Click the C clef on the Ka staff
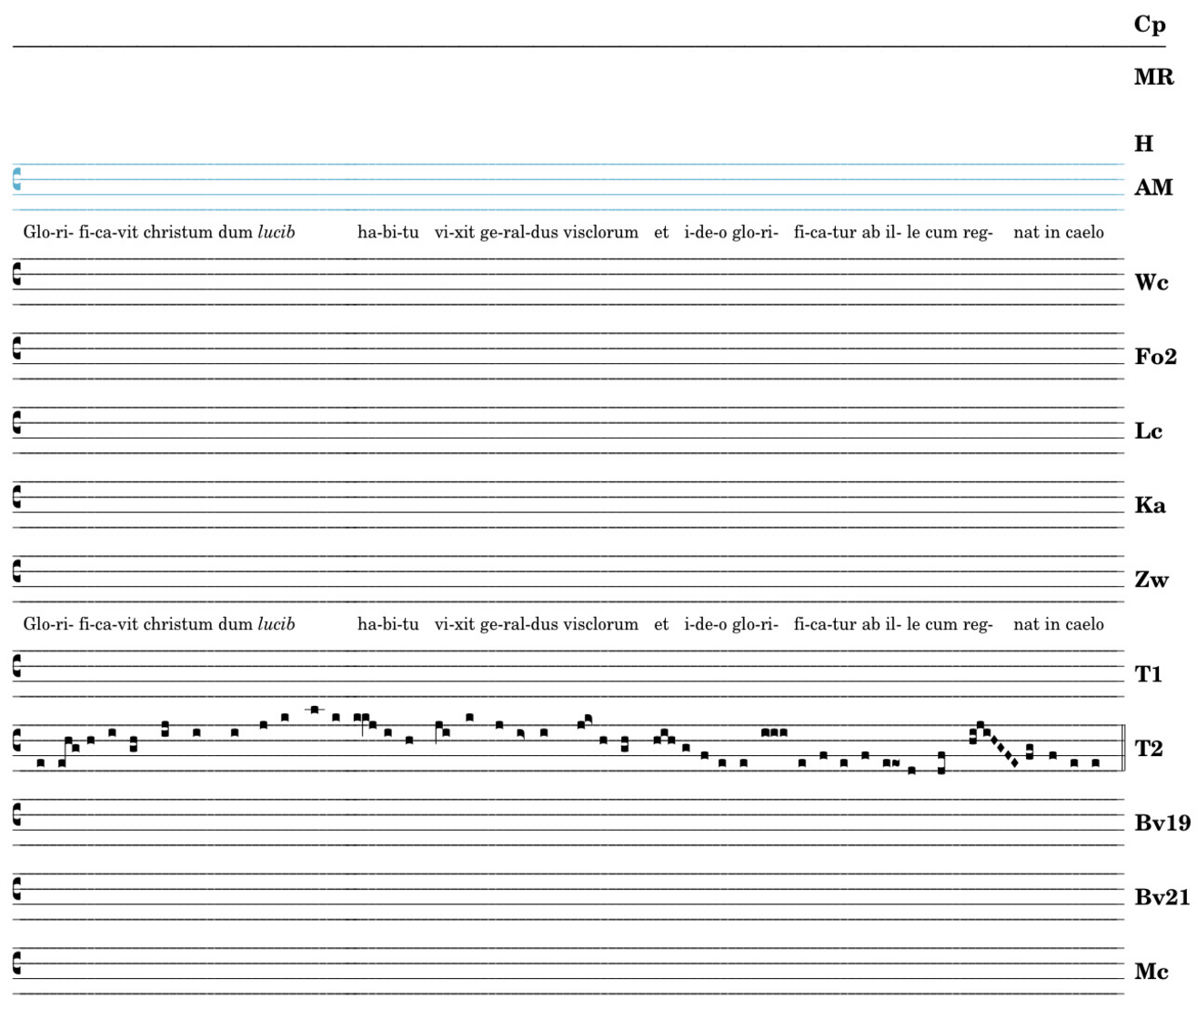1197x1019 pixels. (16, 498)
